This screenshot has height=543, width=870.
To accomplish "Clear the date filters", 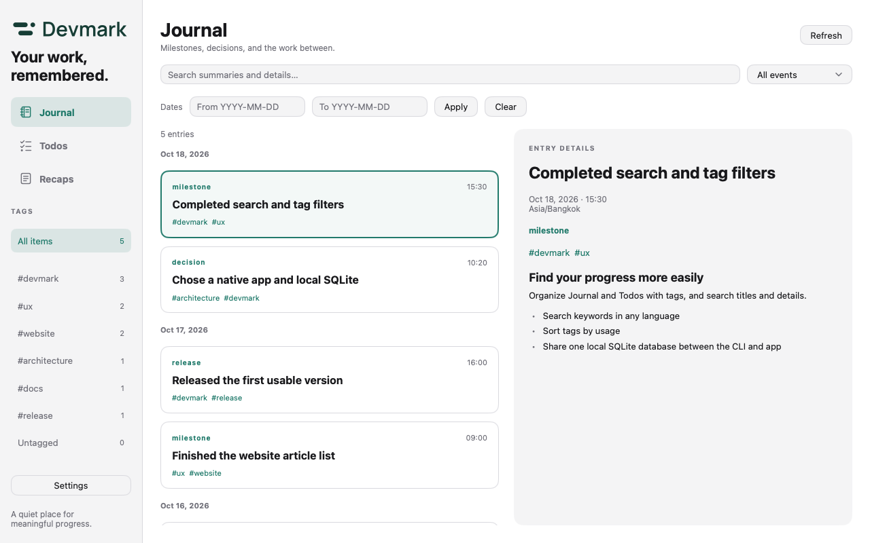I will [506, 107].
